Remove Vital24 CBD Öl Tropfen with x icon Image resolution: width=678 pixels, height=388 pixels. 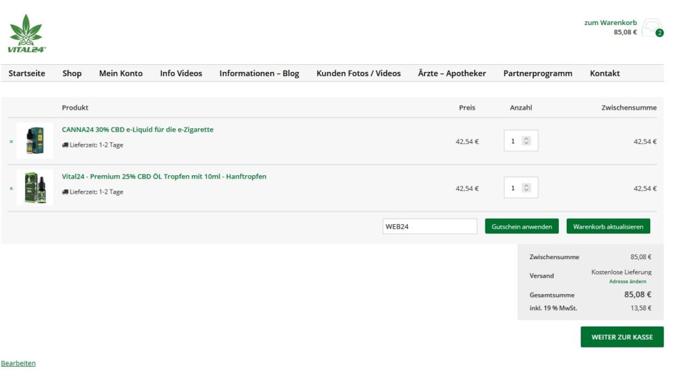[11, 188]
